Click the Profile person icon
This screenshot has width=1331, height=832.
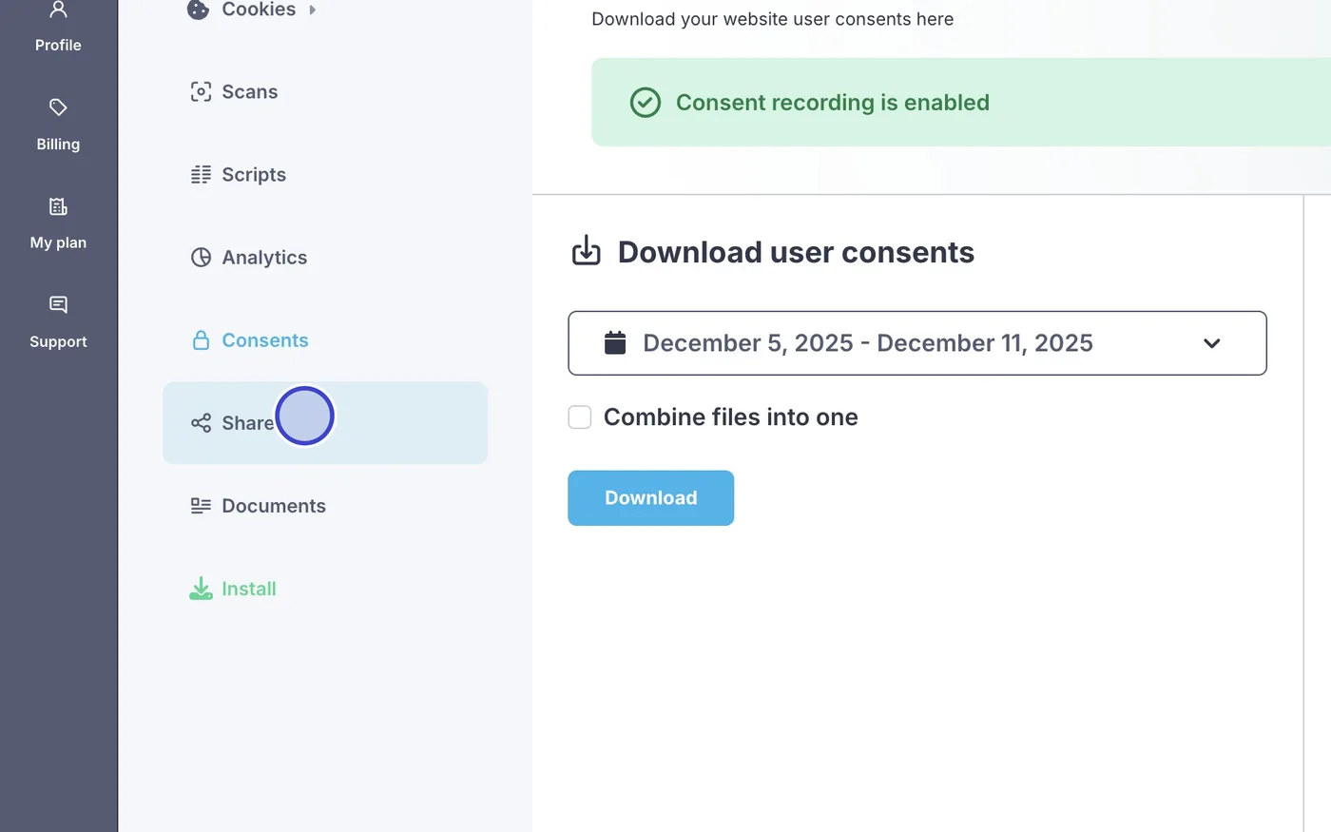[58, 10]
